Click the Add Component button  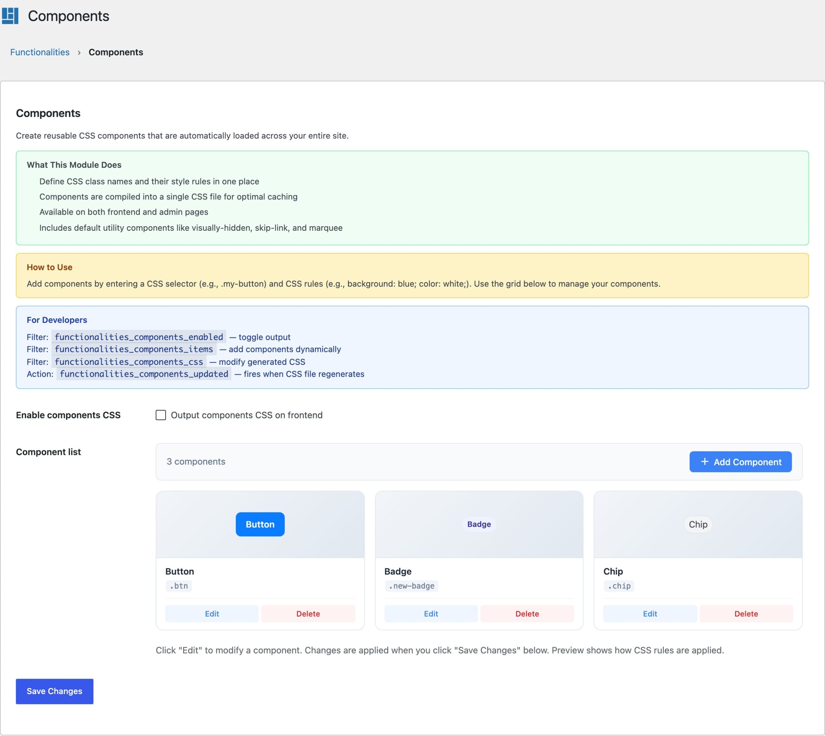[x=741, y=461]
